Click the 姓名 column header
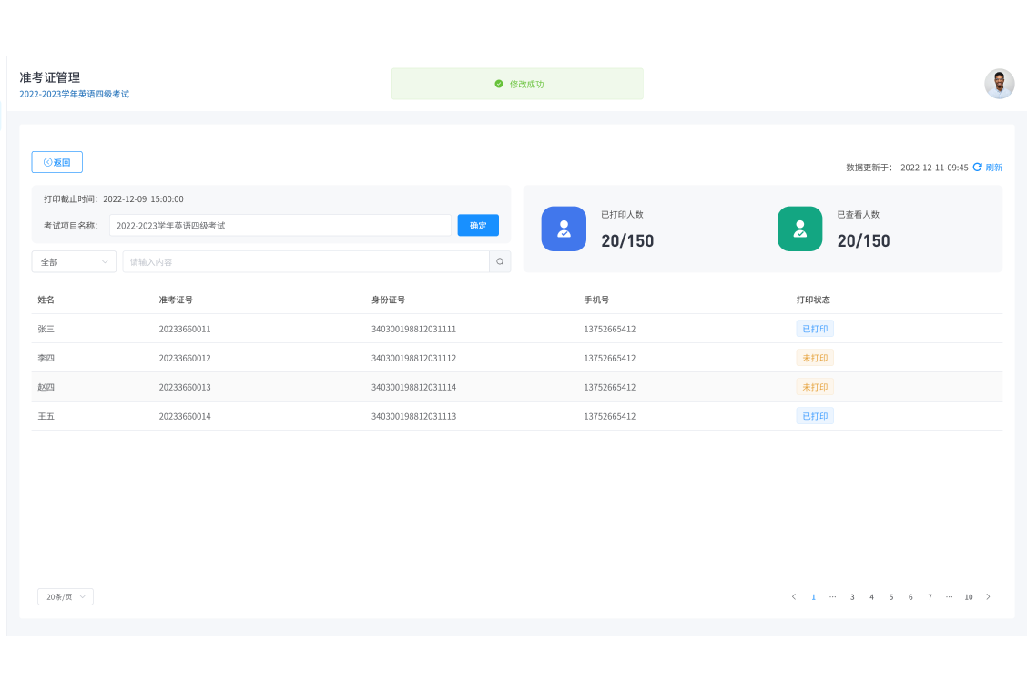This screenshot has width=1027, height=692. 46,300
